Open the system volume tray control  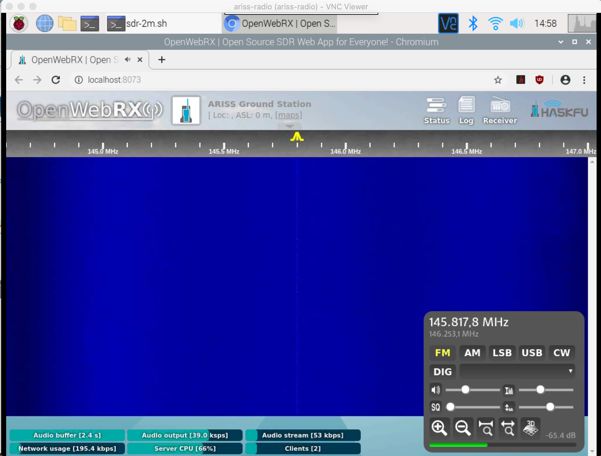point(517,23)
